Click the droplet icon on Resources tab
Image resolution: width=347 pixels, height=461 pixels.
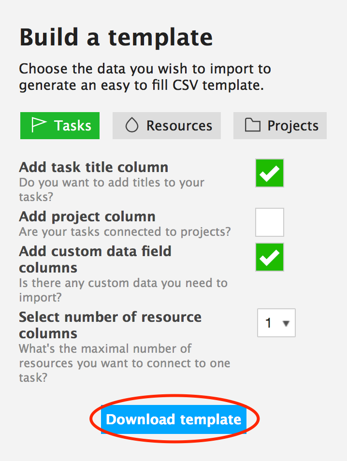point(132,125)
